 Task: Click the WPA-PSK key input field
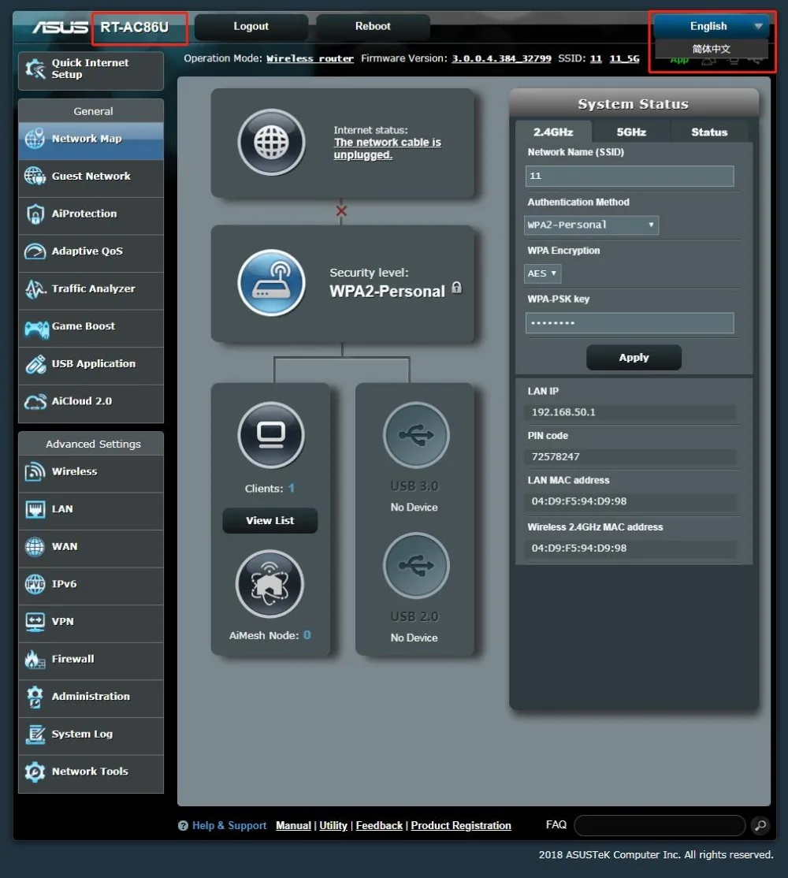630,323
